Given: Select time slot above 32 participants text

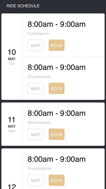Looking at the screenshot, I should tap(57, 67).
